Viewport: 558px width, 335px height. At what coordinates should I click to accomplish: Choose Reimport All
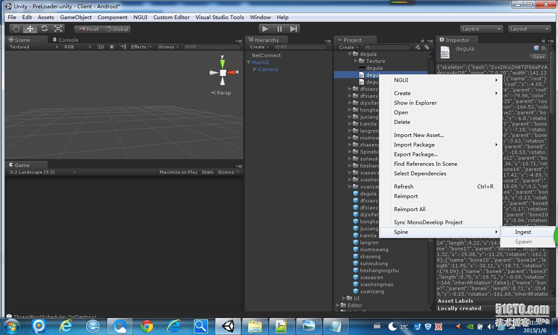(x=441, y=209)
